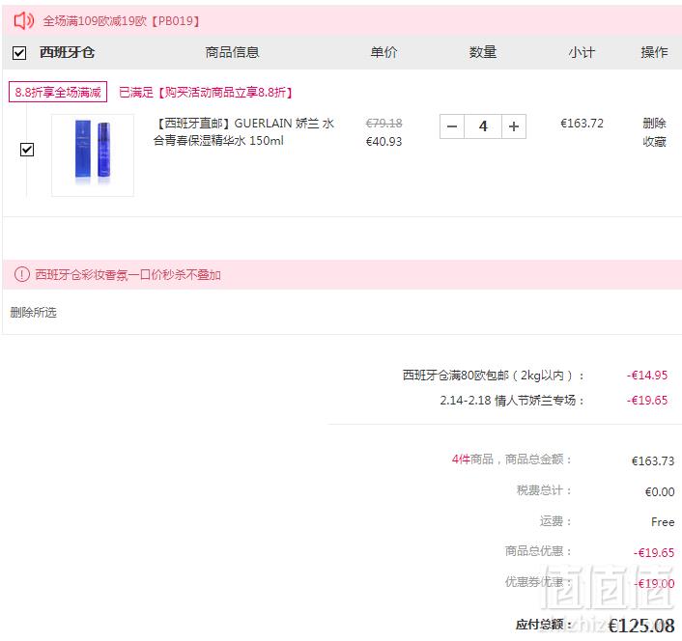Click the quantity field showing 4

click(483, 126)
